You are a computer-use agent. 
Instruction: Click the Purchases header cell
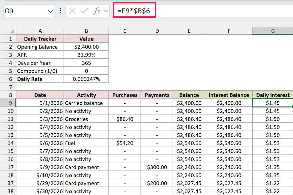click(x=125, y=95)
